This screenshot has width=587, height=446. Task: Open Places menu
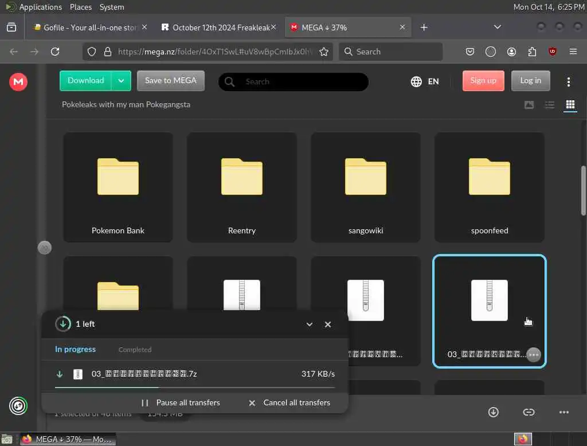coord(80,7)
